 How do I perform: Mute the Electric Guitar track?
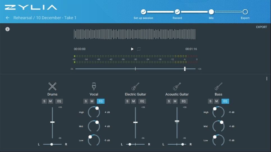pos(133,101)
